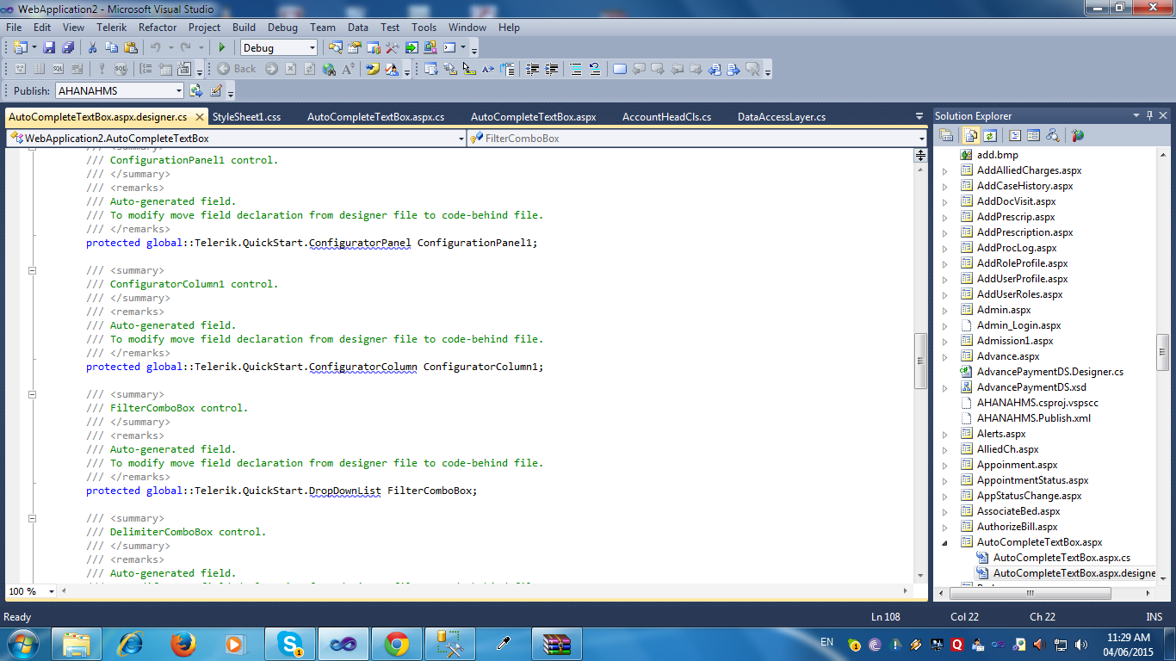Image resolution: width=1176 pixels, height=661 pixels.
Task: Open Google Chrome from the taskbar
Action: click(397, 644)
